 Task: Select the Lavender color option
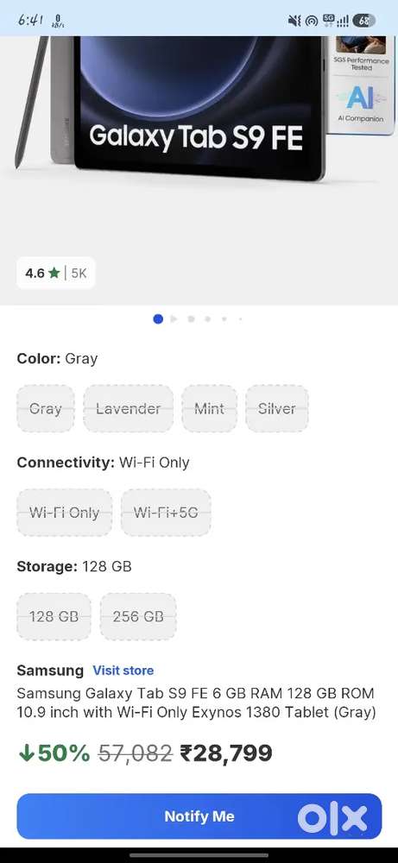pos(129,408)
